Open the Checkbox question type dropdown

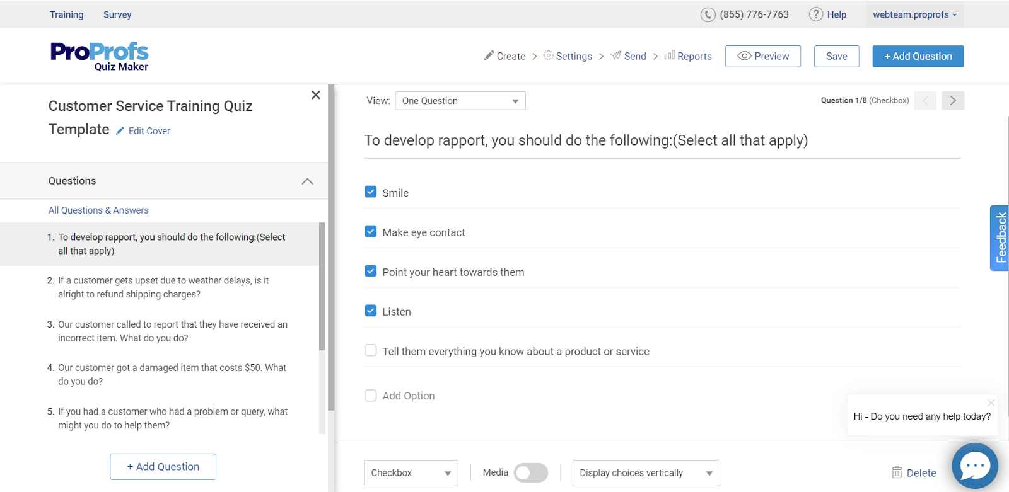(x=411, y=473)
